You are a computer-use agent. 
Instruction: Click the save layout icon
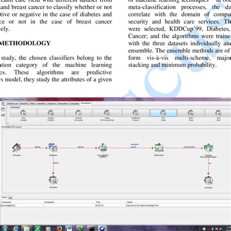(x=3, y=109)
